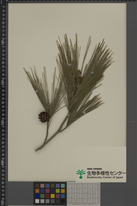Image resolution: width=137 pixels, height=206 pixels.
Task: Click the dark brown swatch in the top row
Action: [37, 186]
